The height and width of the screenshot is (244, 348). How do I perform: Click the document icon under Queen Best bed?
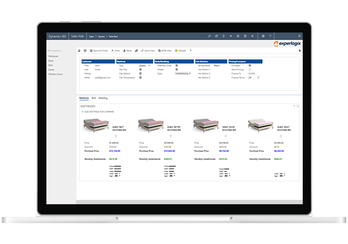tap(116, 136)
